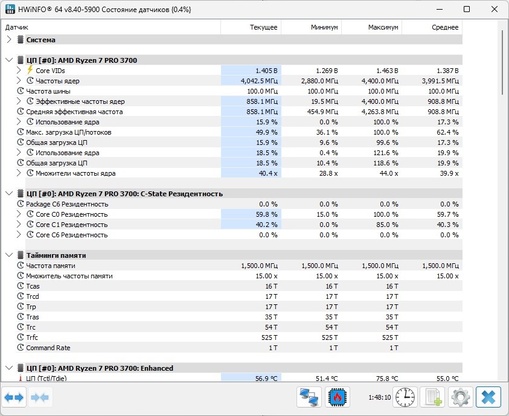Expand the Частоты ядер row
Image resolution: width=509 pixels, height=416 pixels.
[19, 80]
